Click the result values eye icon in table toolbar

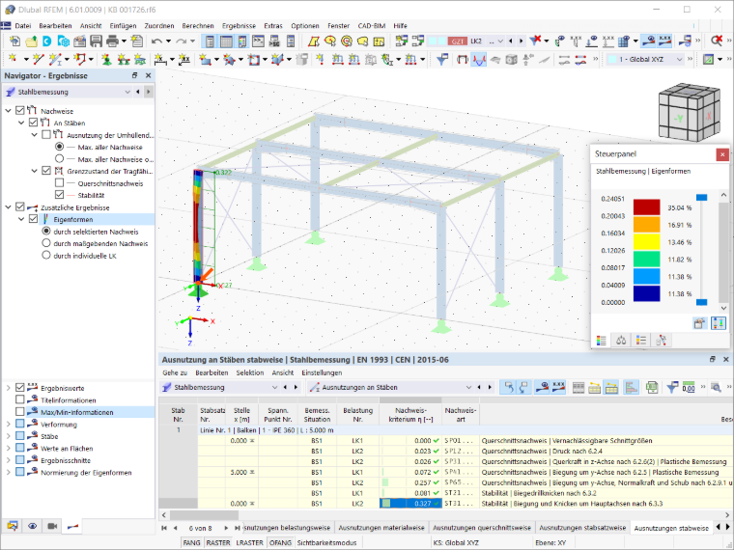coord(542,387)
